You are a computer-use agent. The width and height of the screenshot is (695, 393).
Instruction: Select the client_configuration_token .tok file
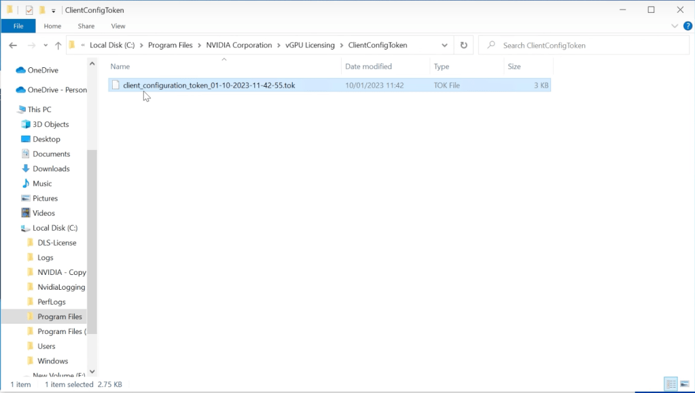click(x=209, y=86)
